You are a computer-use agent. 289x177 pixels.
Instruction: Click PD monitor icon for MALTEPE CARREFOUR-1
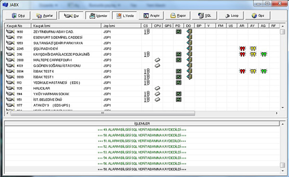tap(178, 60)
